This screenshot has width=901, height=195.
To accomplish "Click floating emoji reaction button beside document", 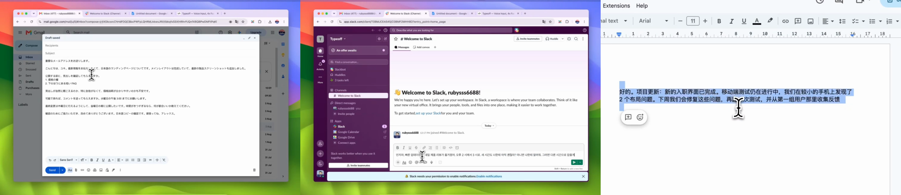I will tap(640, 117).
